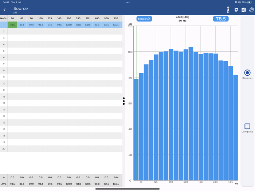Select row number 10 in the table
The height and width of the screenshot is (191, 255).
coord(4,83)
